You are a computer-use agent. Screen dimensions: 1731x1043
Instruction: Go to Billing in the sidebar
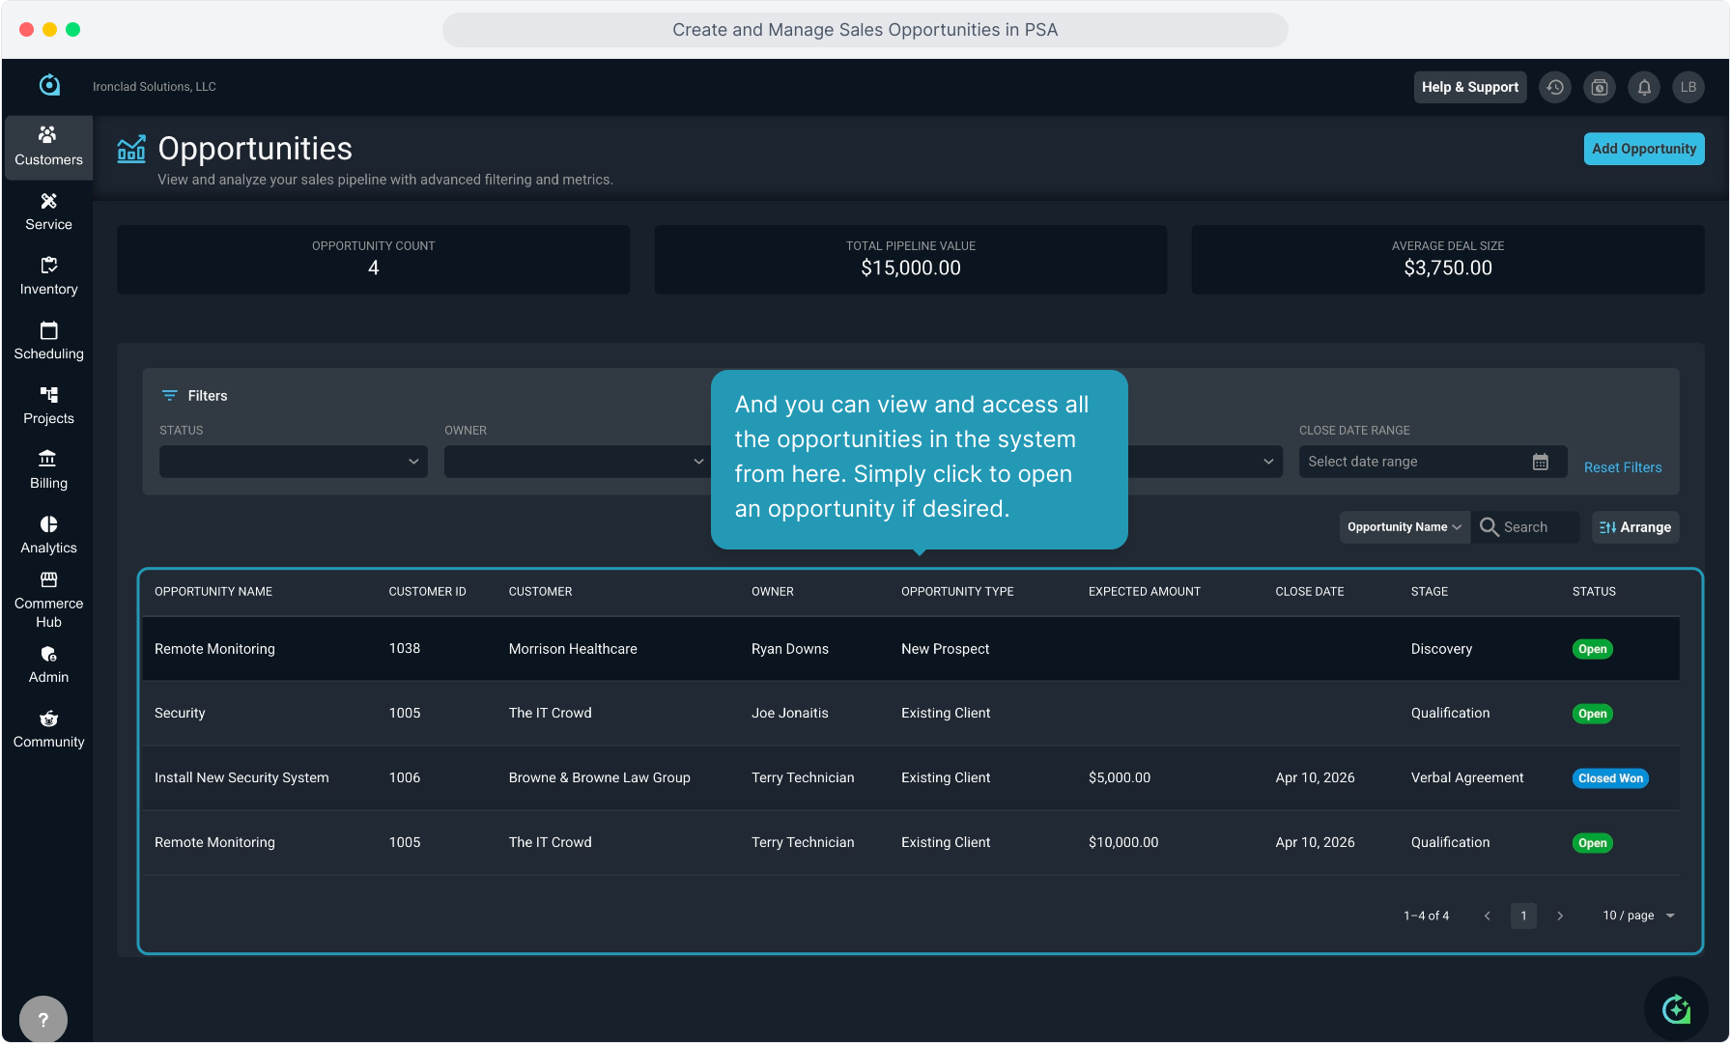[48, 470]
